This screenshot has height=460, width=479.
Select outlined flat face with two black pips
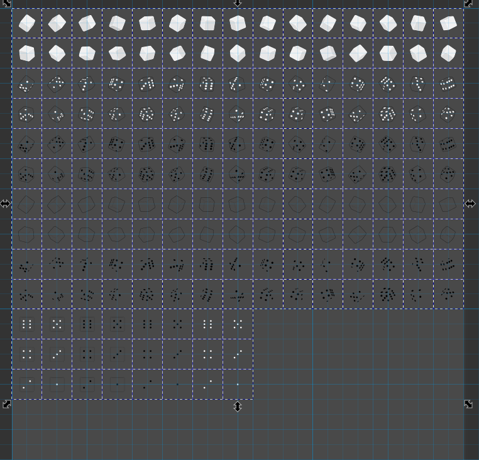click(x=87, y=384)
